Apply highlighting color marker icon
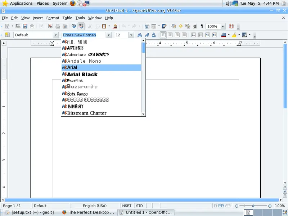Image resolution: width=288 pixels, height=216 pixels. point(234,35)
